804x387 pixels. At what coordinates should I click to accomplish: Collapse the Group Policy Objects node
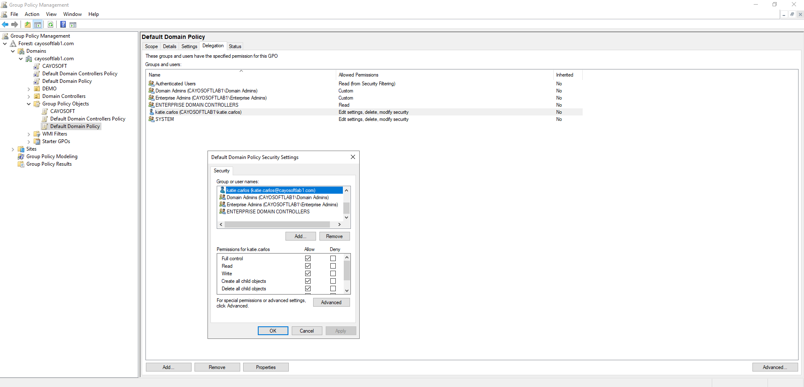pos(29,104)
